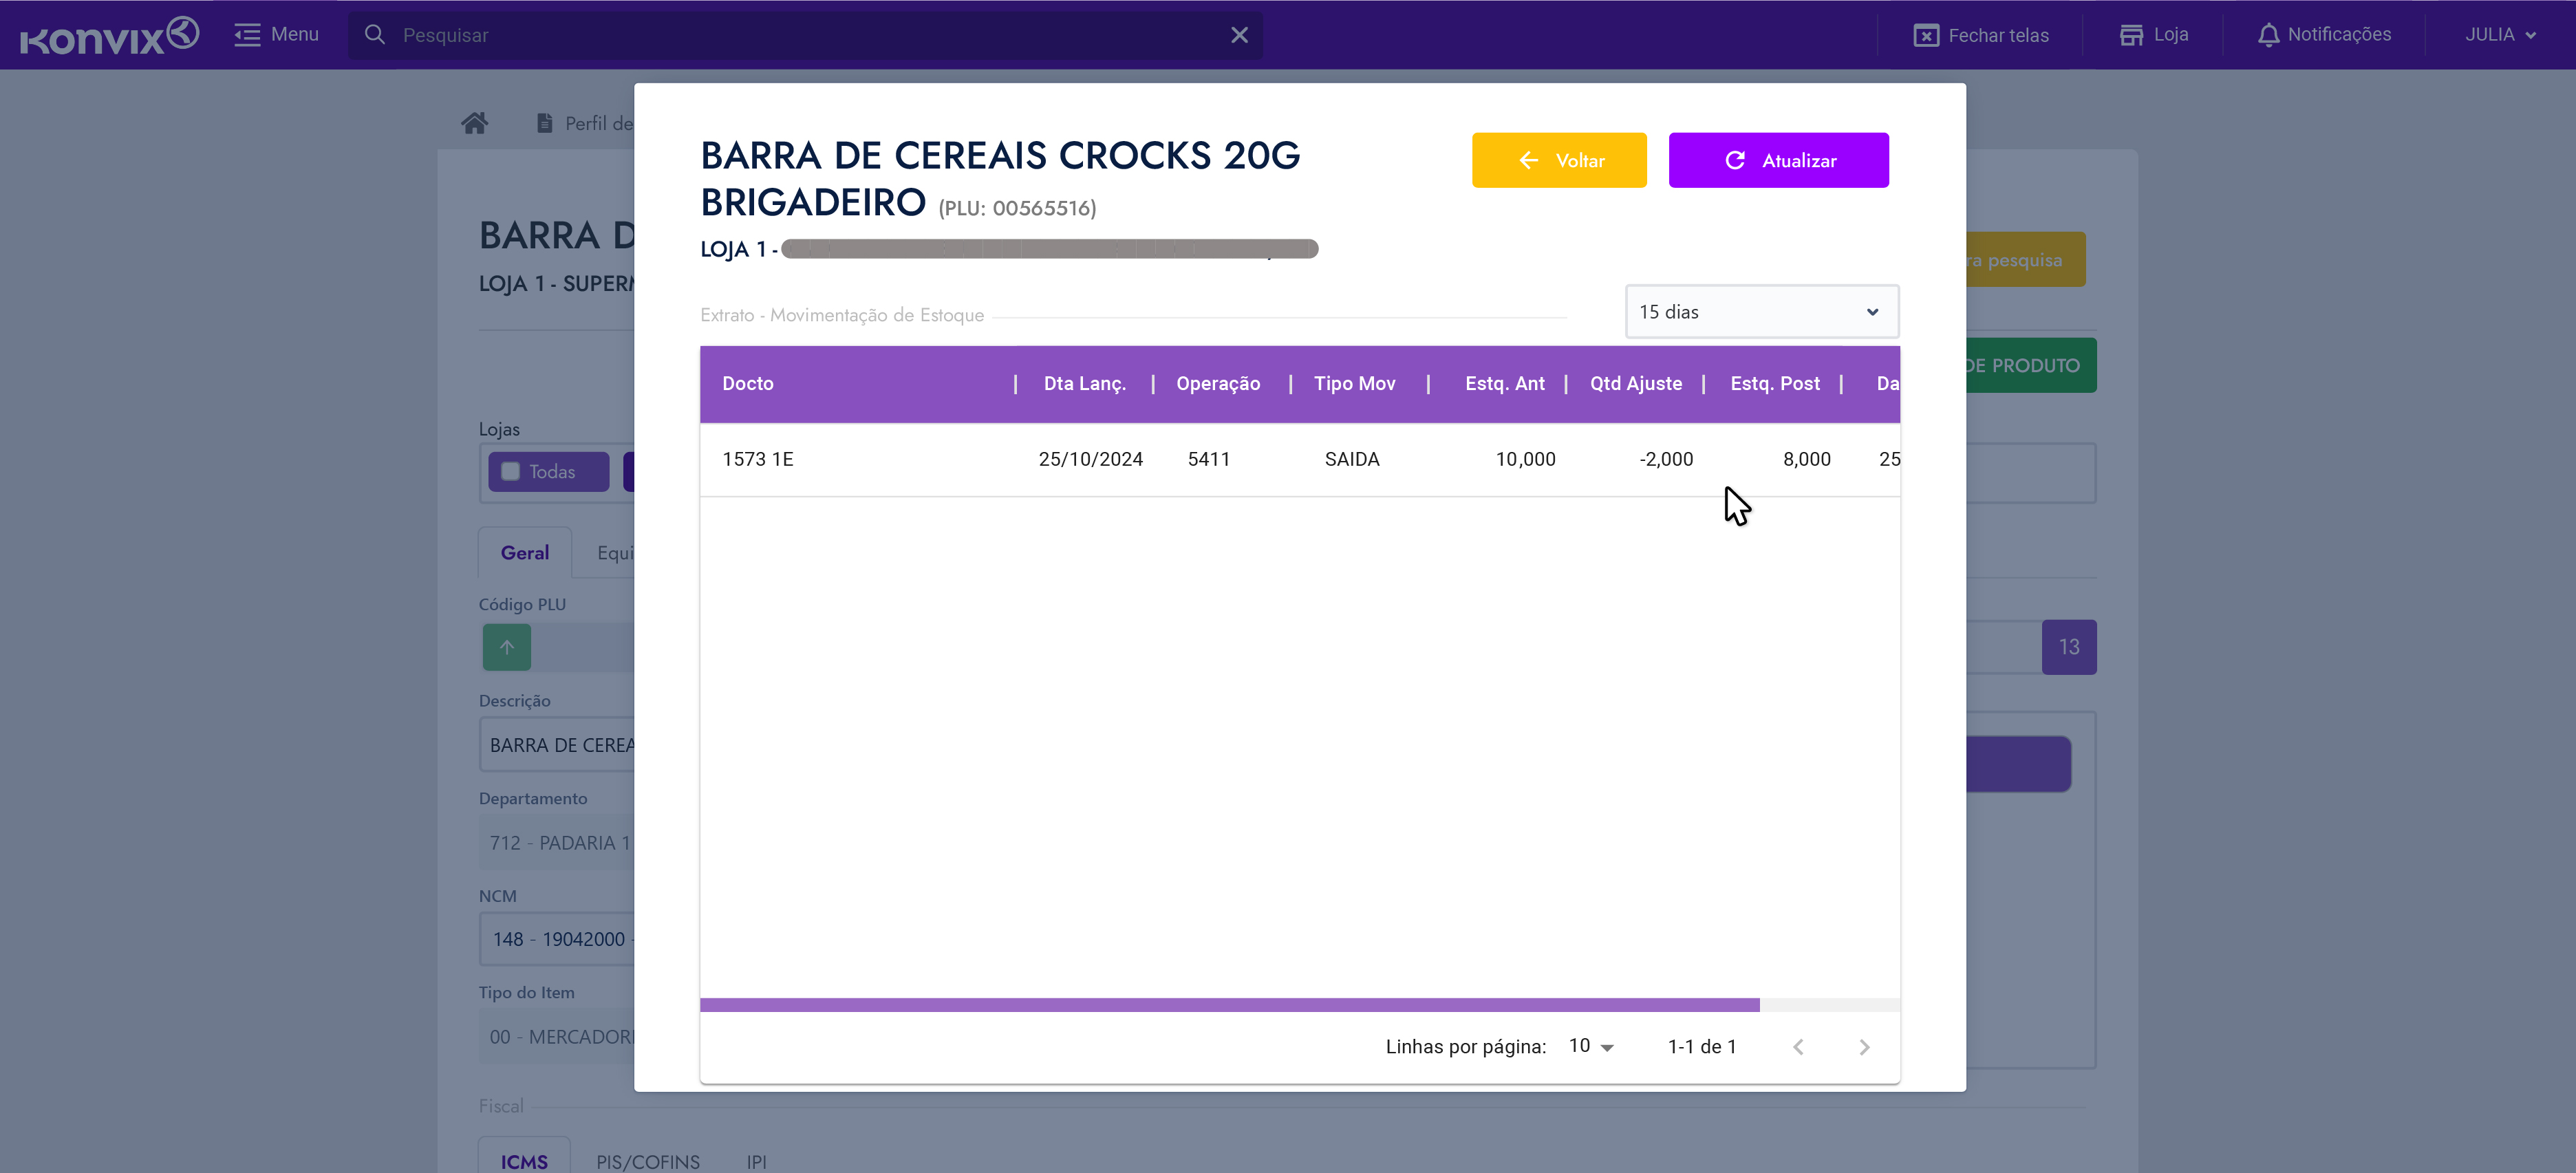Open the Menu hamburger icon
Screen dimensions: 2576x1173
[246, 35]
